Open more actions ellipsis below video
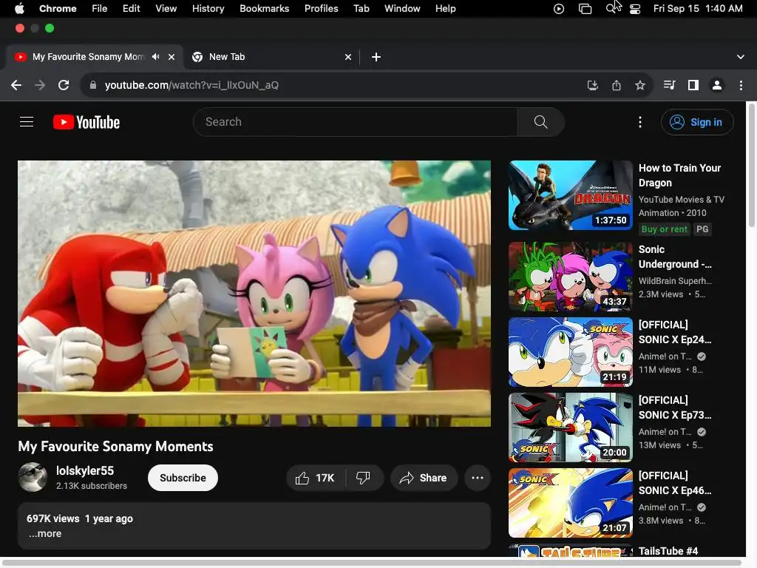The width and height of the screenshot is (757, 568). click(x=478, y=479)
